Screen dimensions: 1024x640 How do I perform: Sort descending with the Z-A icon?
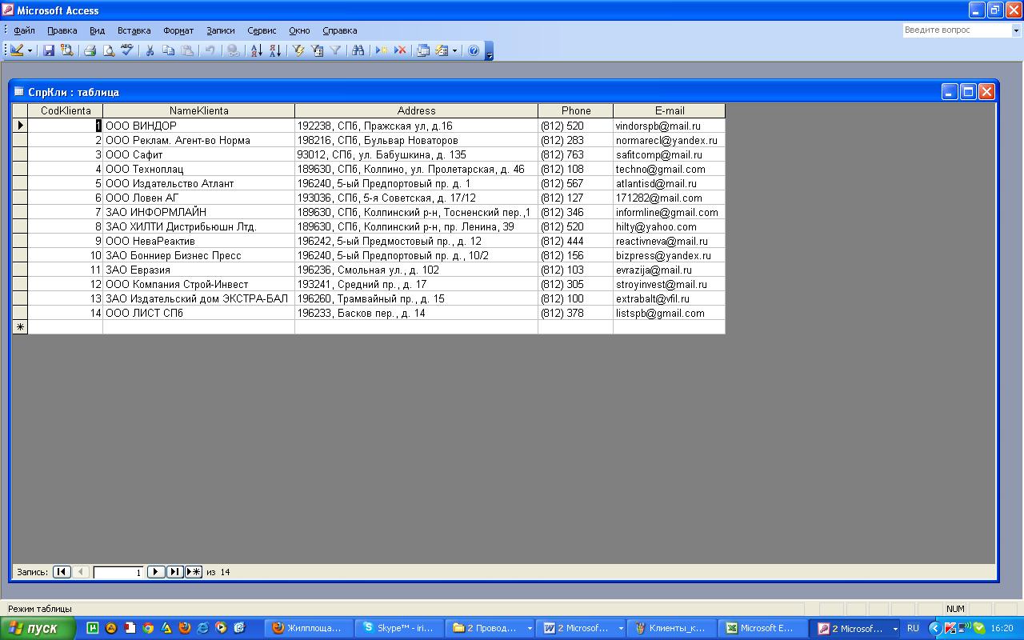pyautogui.click(x=274, y=50)
